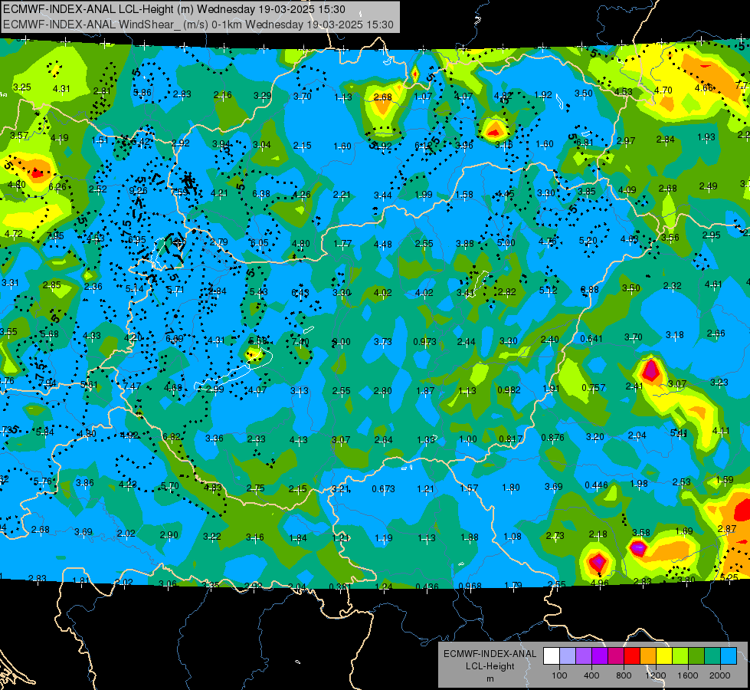Image resolution: width=750 pixels, height=690 pixels.
Task: Click the legend scale label 400
Action: coord(591,675)
